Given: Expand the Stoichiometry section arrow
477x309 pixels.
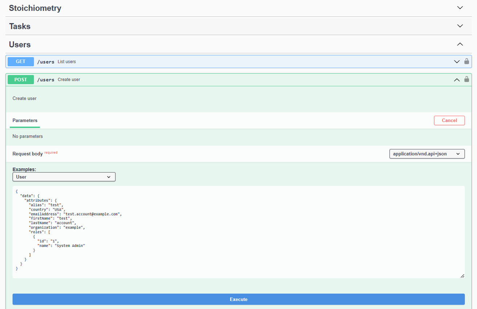Looking at the screenshot, I should pyautogui.click(x=460, y=8).
